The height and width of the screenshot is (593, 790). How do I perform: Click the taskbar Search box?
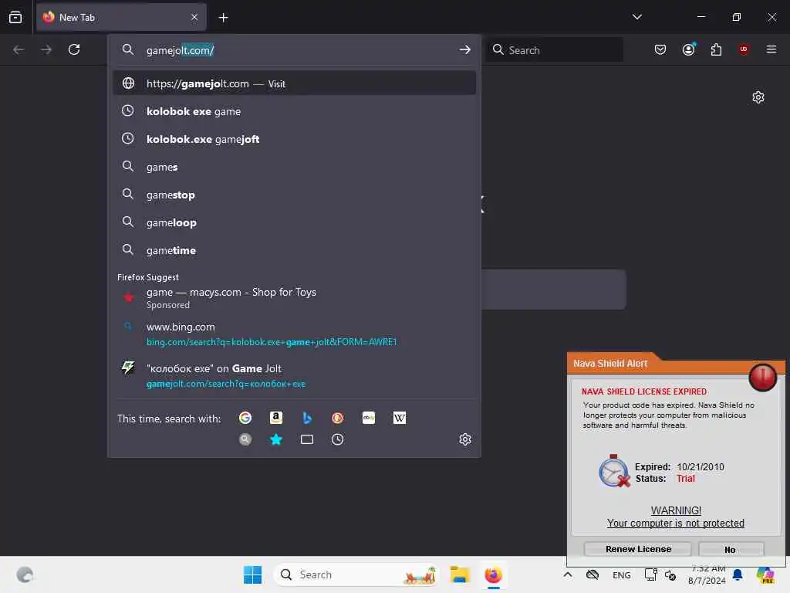pos(356,574)
